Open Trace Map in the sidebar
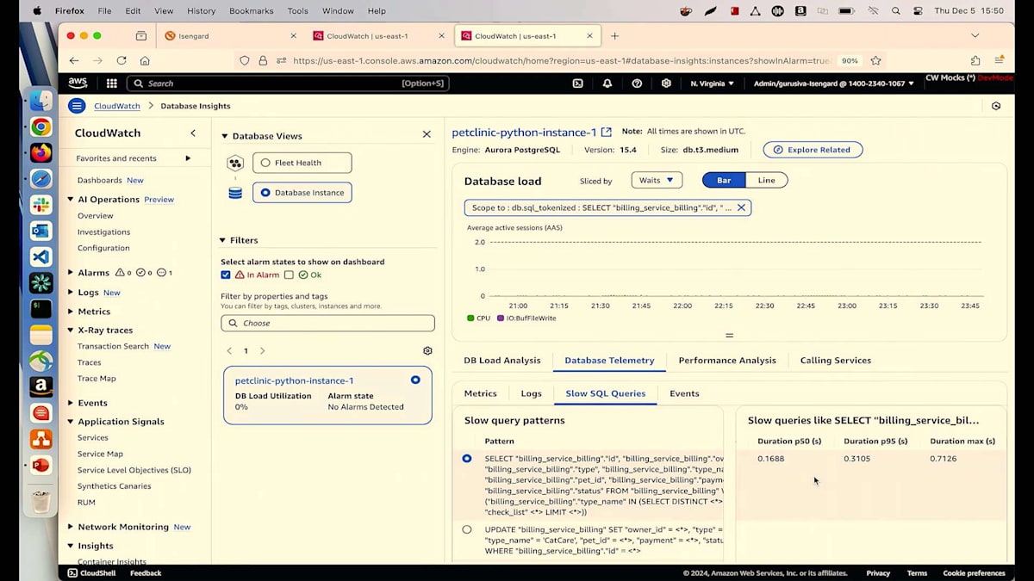Screen dimensions: 1034x581 point(97,379)
